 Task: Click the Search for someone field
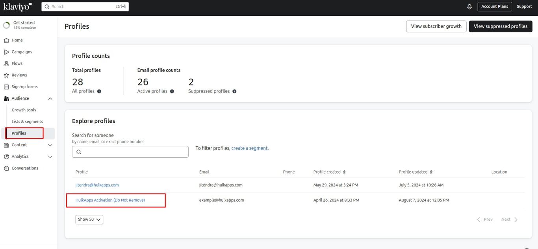[x=130, y=152]
